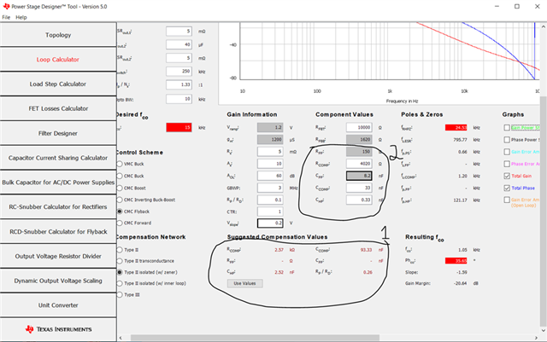547x342 pixels.
Task: Open the Help menu
Action: [21, 17]
